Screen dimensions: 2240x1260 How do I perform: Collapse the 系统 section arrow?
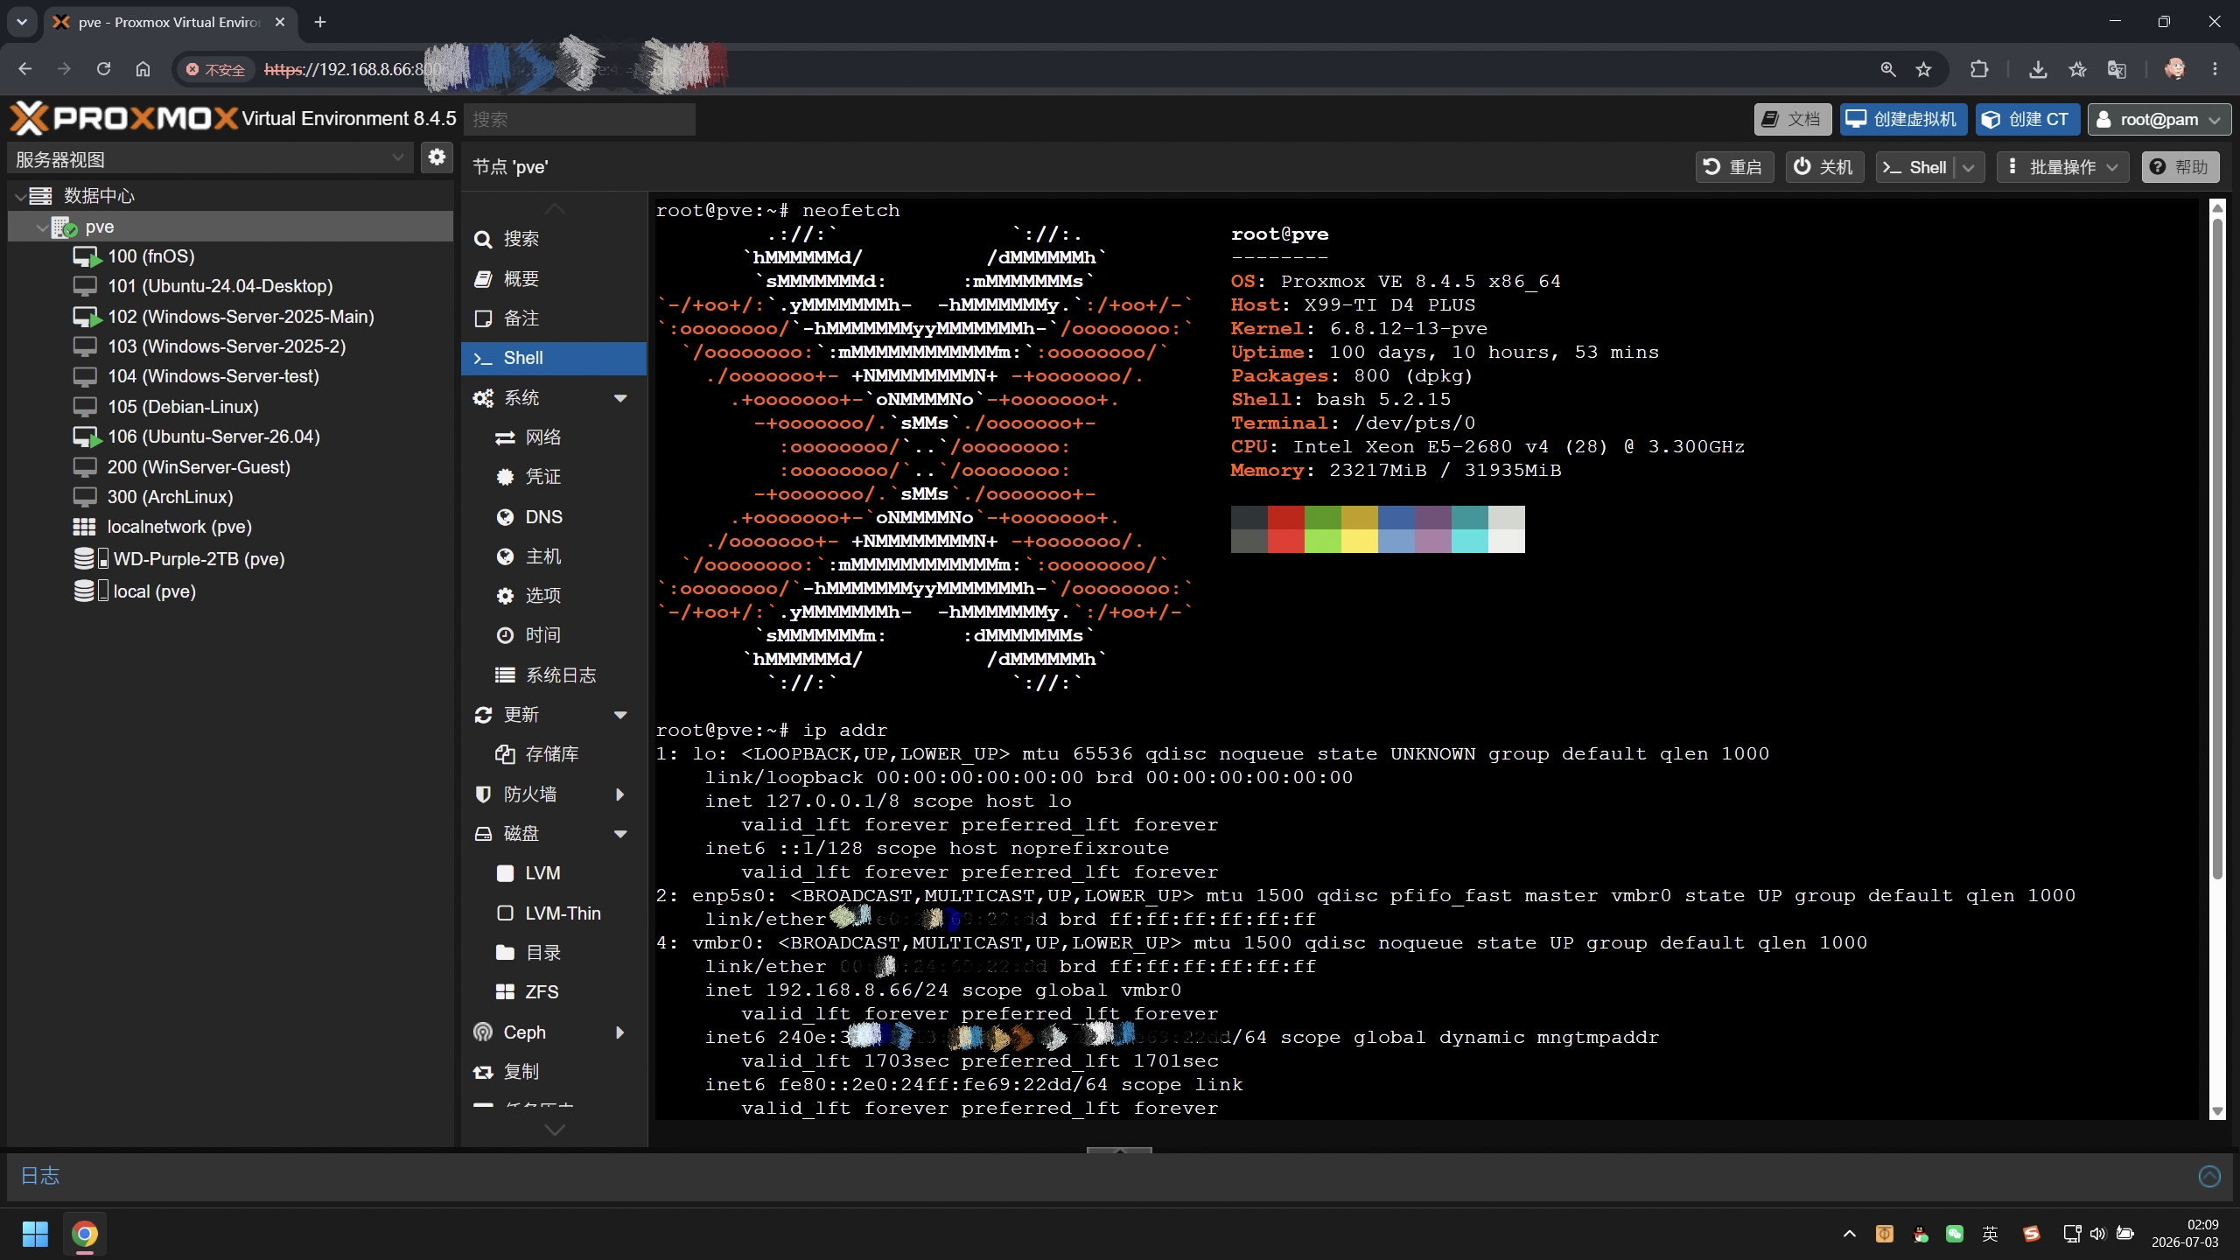[x=620, y=398]
